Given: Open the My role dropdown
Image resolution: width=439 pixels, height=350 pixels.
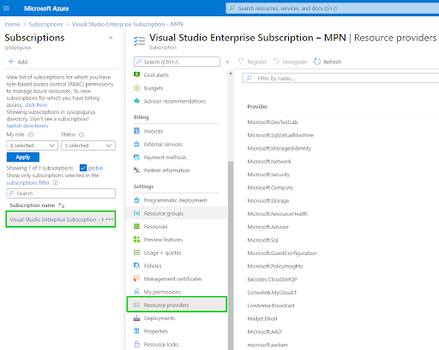Looking at the screenshot, I should coord(32,145).
